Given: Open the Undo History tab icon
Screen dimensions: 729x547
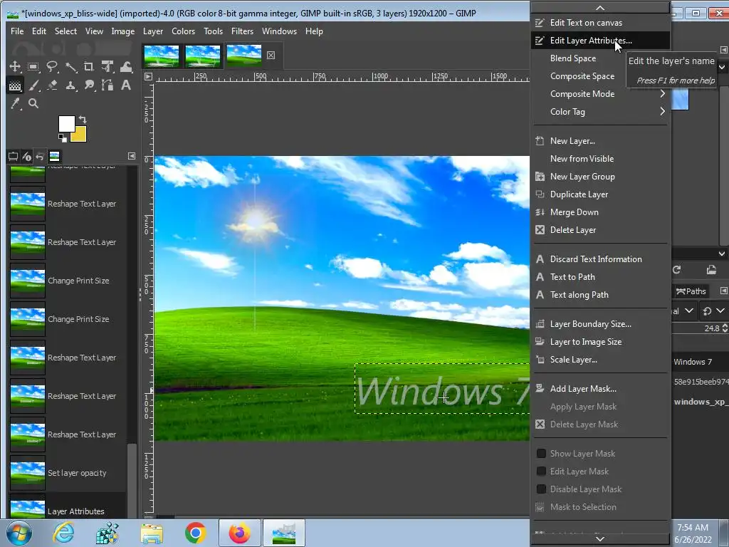Looking at the screenshot, I should tap(40, 156).
